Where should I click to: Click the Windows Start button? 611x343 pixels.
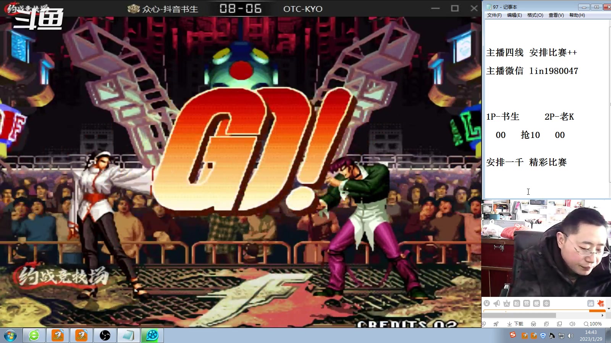click(x=10, y=336)
